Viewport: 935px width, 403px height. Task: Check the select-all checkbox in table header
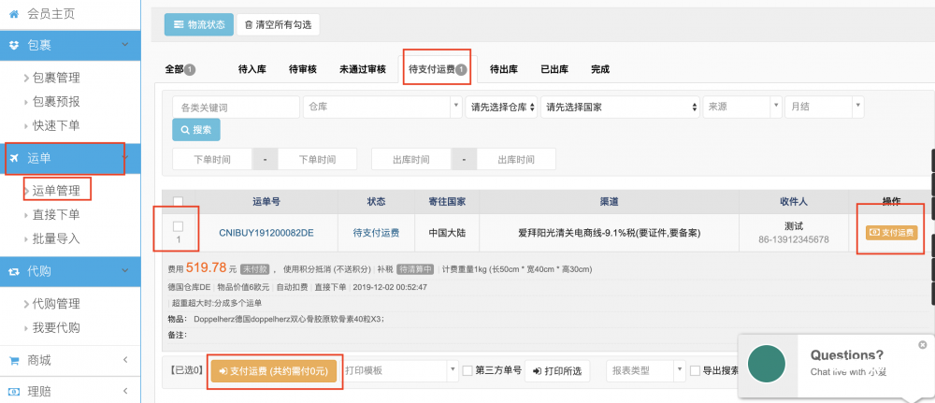tap(178, 201)
